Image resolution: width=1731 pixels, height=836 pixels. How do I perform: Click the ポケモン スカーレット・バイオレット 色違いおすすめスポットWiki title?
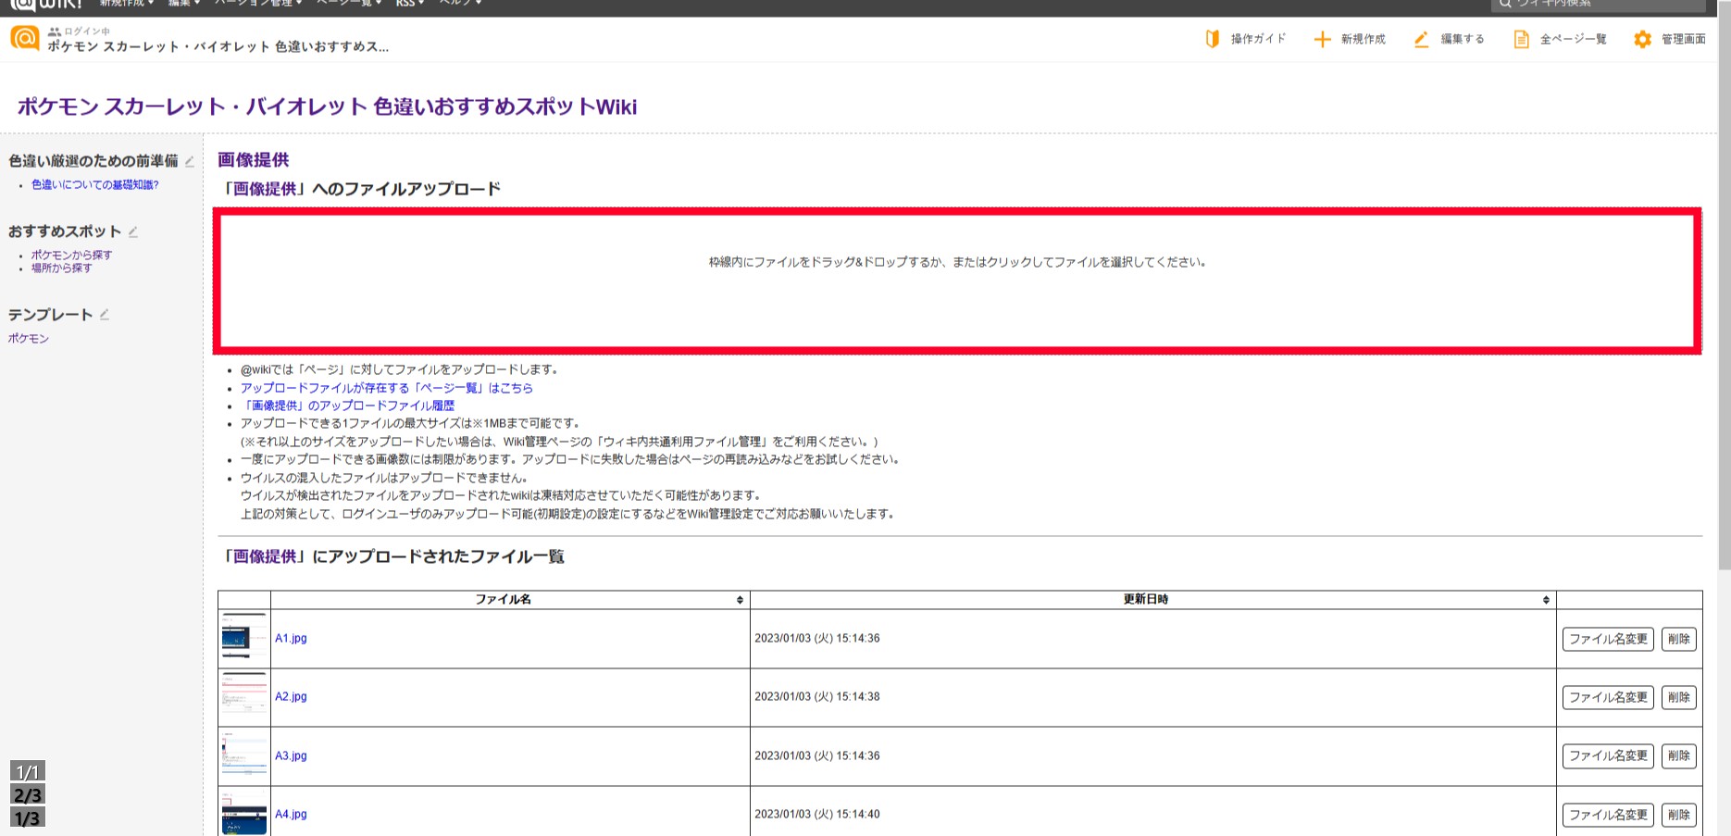[327, 106]
